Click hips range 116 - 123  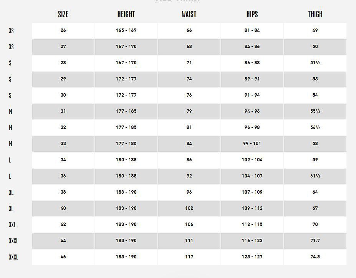click(252, 241)
